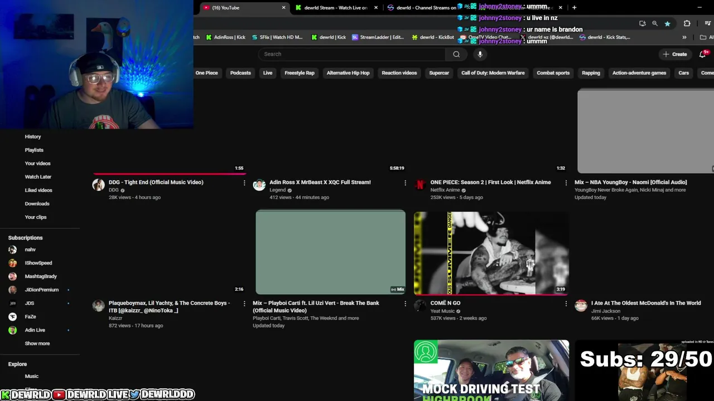Screen dimensions: 714x401
Task: Close the YouTube browser tab
Action: pos(283,7)
